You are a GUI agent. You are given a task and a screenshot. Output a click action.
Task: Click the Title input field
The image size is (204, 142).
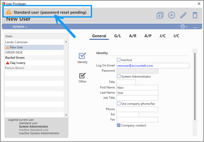click(126, 82)
